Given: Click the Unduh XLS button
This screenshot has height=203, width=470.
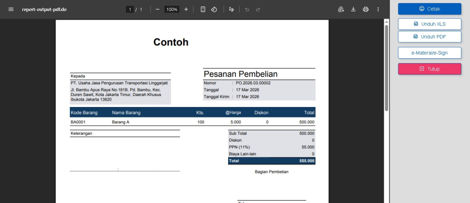Looking at the screenshot, I should point(429,24).
